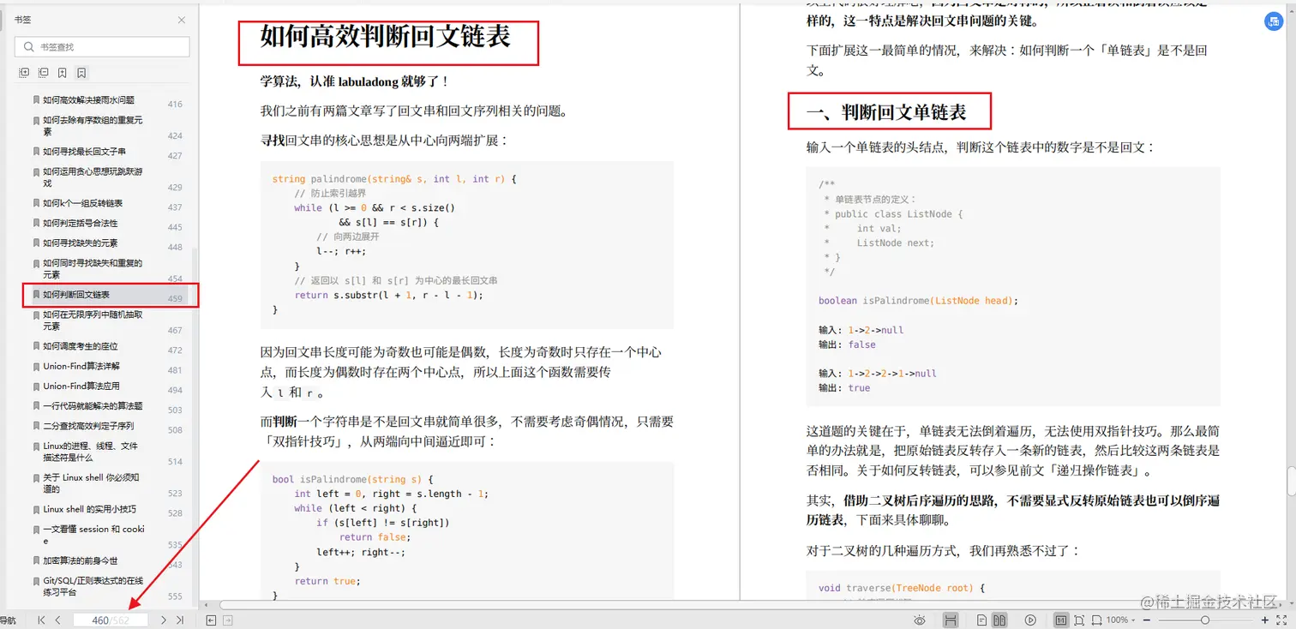The width and height of the screenshot is (1296, 629).
Task: Click the 书签查找 bookmark search box
Action: pos(101,48)
